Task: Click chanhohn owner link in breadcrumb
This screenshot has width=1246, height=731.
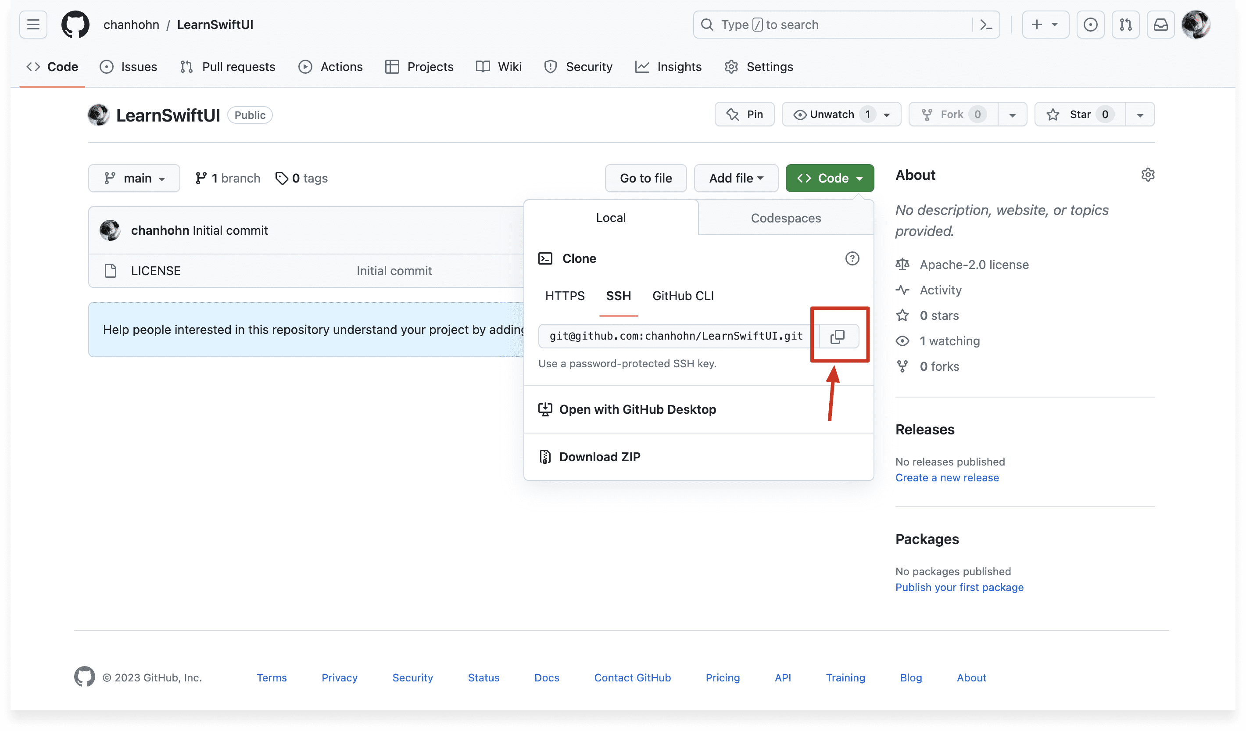Action: [131, 24]
